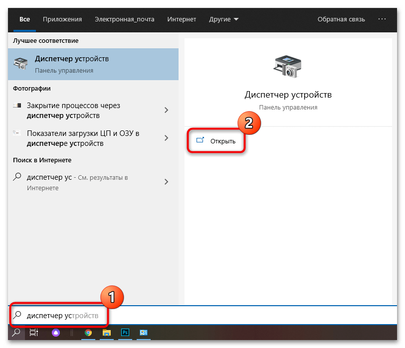
Task: Open Google Chrome from the taskbar
Action: pos(88,333)
